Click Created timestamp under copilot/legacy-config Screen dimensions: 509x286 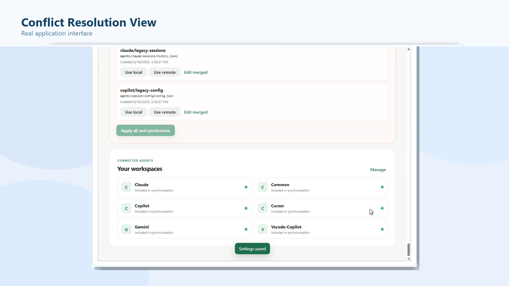coord(144,102)
